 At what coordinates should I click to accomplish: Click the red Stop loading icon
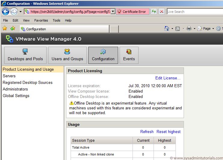pos(162,11)
